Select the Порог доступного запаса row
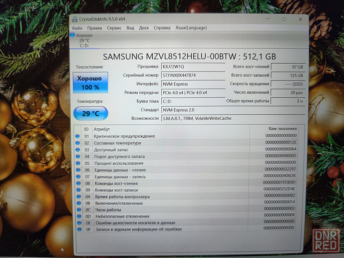 186,156
